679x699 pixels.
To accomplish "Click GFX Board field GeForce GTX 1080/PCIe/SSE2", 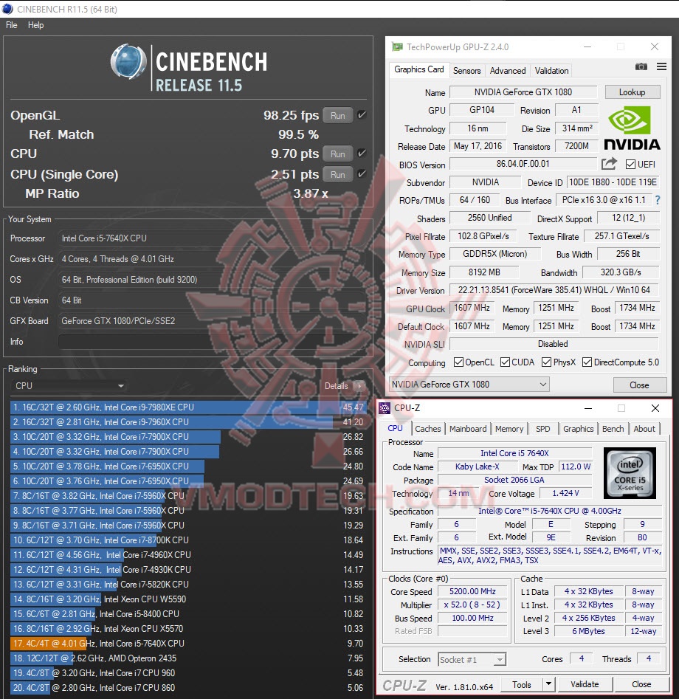I will [213, 320].
